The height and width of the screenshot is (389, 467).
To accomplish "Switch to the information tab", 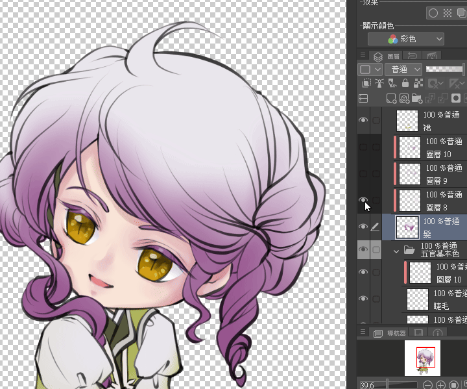I will coord(438,333).
